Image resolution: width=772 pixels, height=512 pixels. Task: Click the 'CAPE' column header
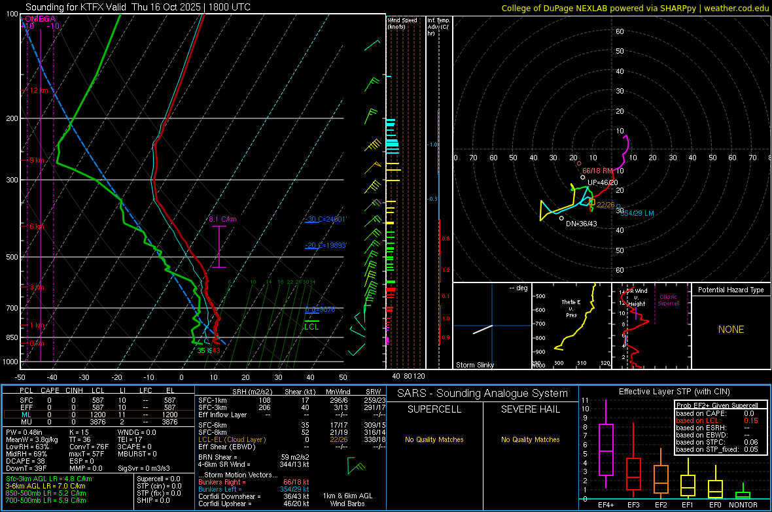tap(50, 390)
